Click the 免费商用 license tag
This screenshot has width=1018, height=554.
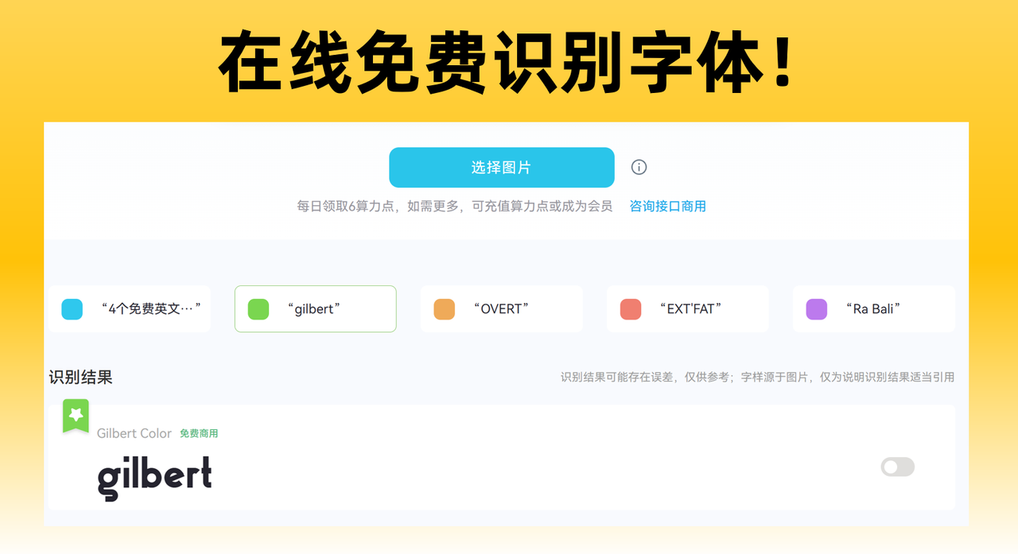199,434
